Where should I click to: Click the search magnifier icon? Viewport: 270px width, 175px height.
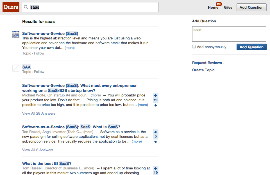pyautogui.click(x=26, y=7)
